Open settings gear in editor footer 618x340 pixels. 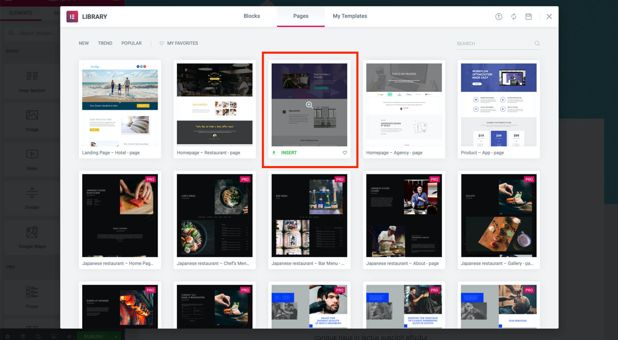click(x=8, y=337)
